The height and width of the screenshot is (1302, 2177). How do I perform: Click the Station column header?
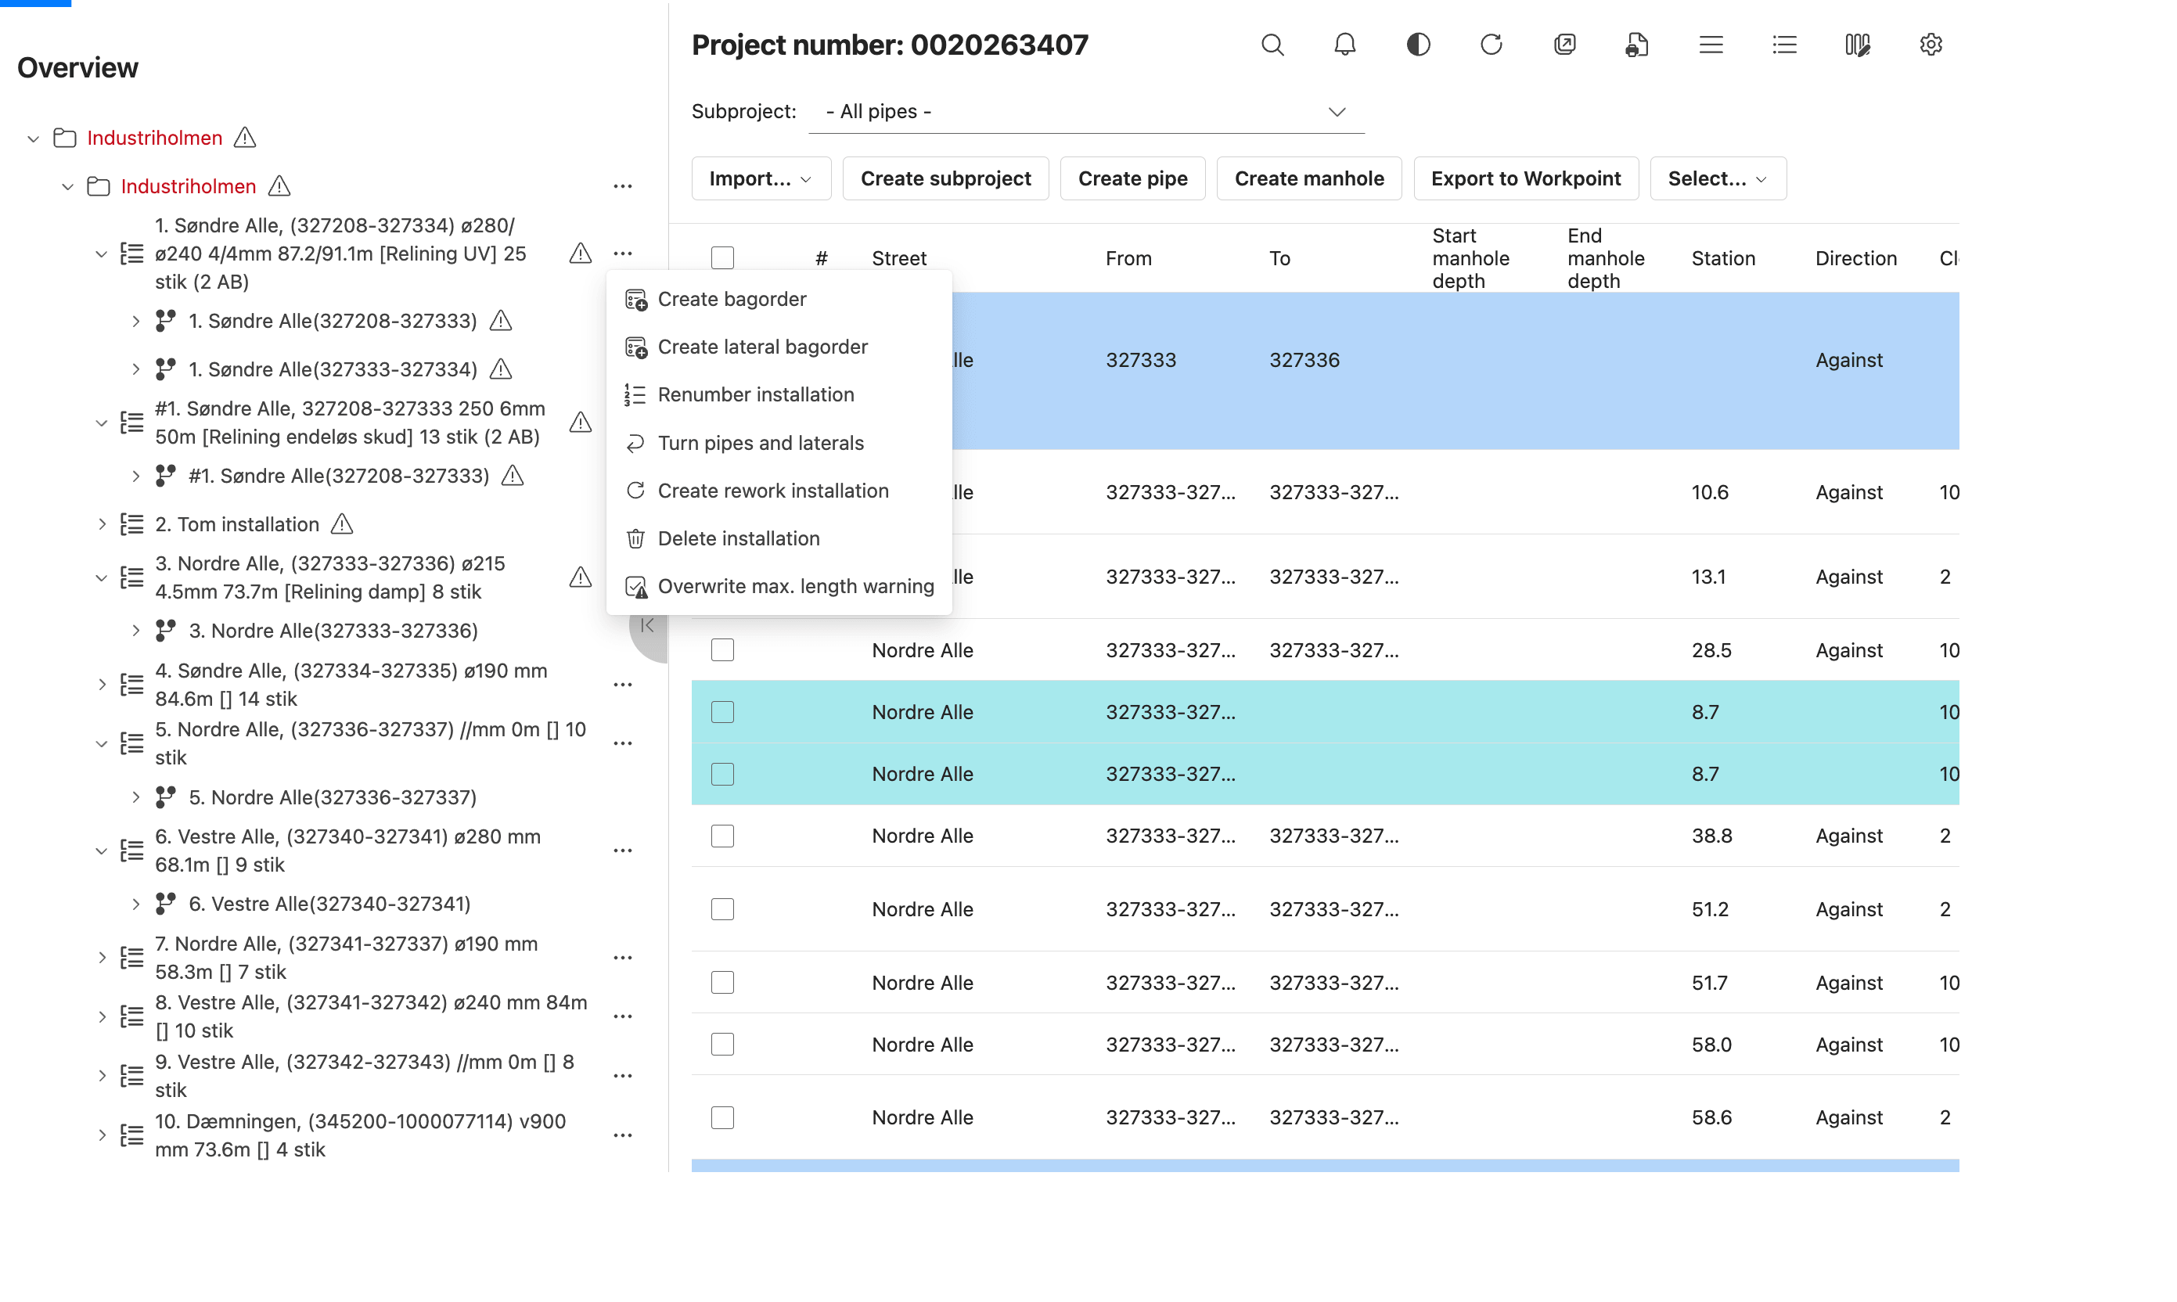tap(1722, 258)
